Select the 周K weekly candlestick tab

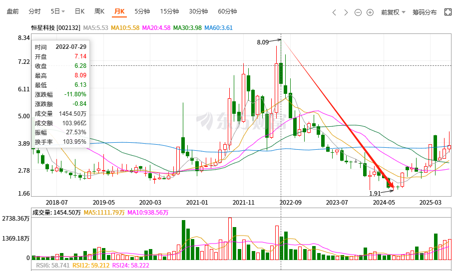point(99,11)
